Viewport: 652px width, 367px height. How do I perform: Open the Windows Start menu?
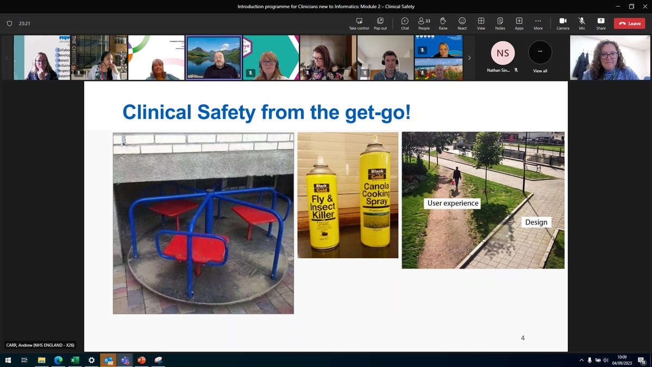[8, 360]
